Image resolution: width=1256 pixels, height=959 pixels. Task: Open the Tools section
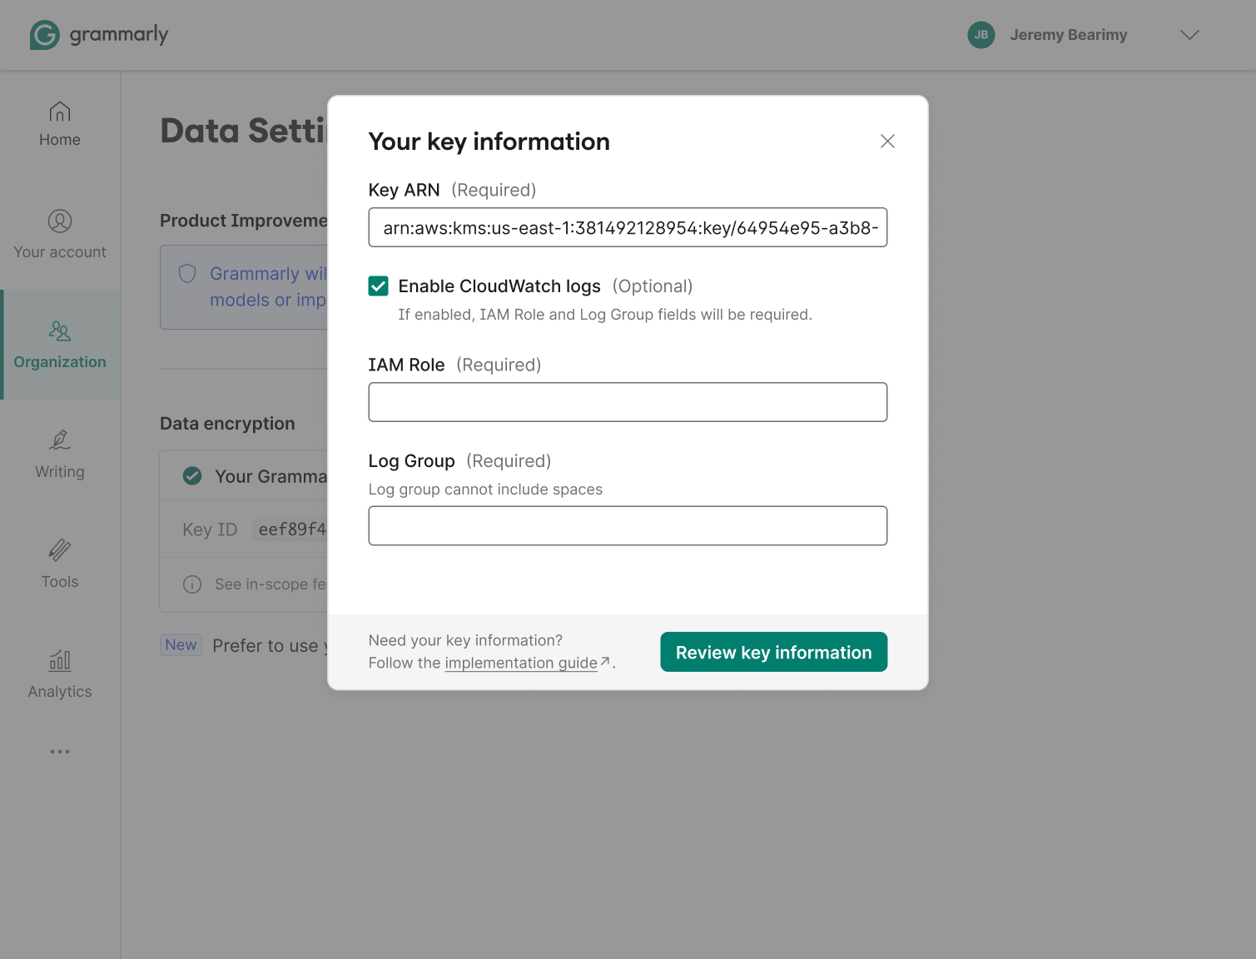click(59, 564)
